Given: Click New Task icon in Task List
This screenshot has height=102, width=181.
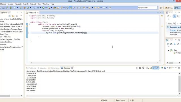Looking at the screenshot, I should tap(168, 16).
